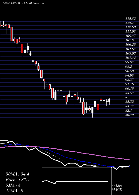Select the 85.32 axis value
Image resolution: width=139 pixels, height=195 pixels.
click(130, 102)
